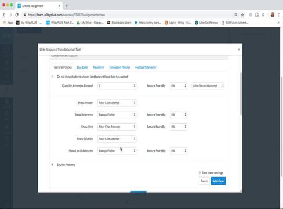Open the Show Reference dropdown
Screen dimensions: 283x209
[x=117, y=115]
